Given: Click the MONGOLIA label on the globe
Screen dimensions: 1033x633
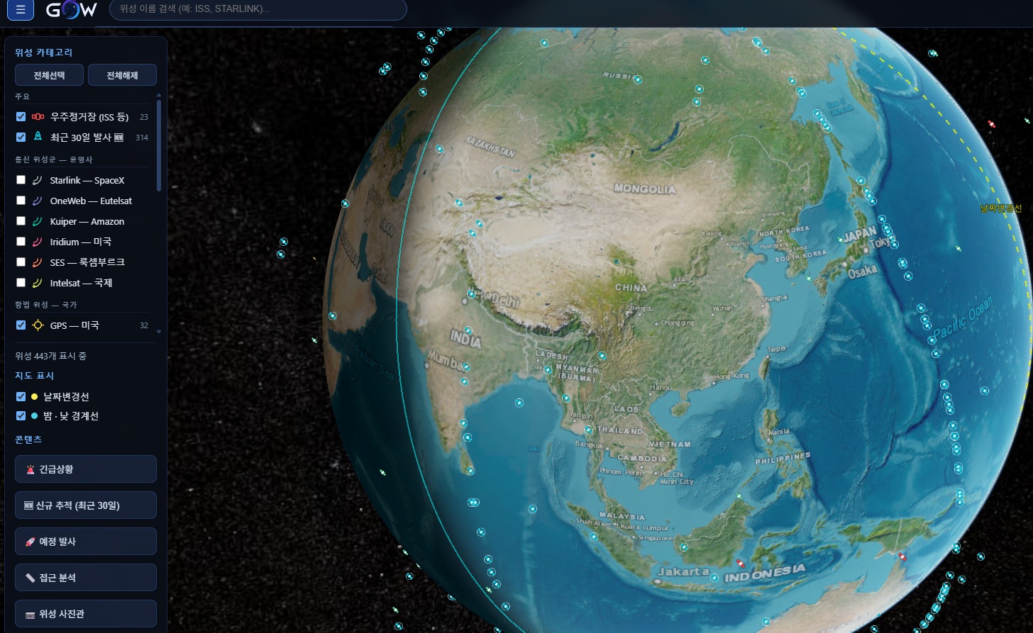Looking at the screenshot, I should click(x=645, y=189).
